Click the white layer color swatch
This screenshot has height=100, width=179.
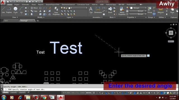click(69, 8)
